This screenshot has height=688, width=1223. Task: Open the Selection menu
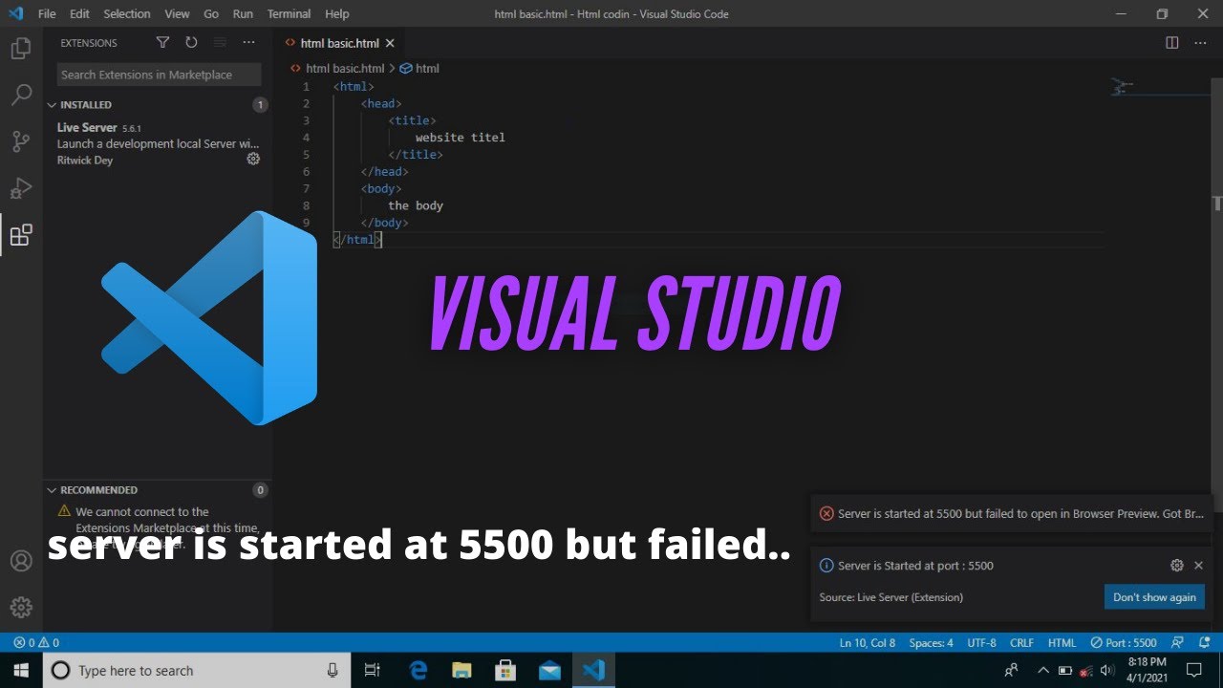(x=127, y=14)
